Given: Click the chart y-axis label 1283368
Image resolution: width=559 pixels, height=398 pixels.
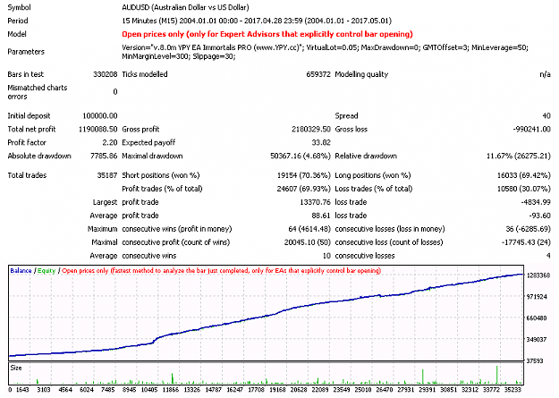Looking at the screenshot, I should coord(538,275).
